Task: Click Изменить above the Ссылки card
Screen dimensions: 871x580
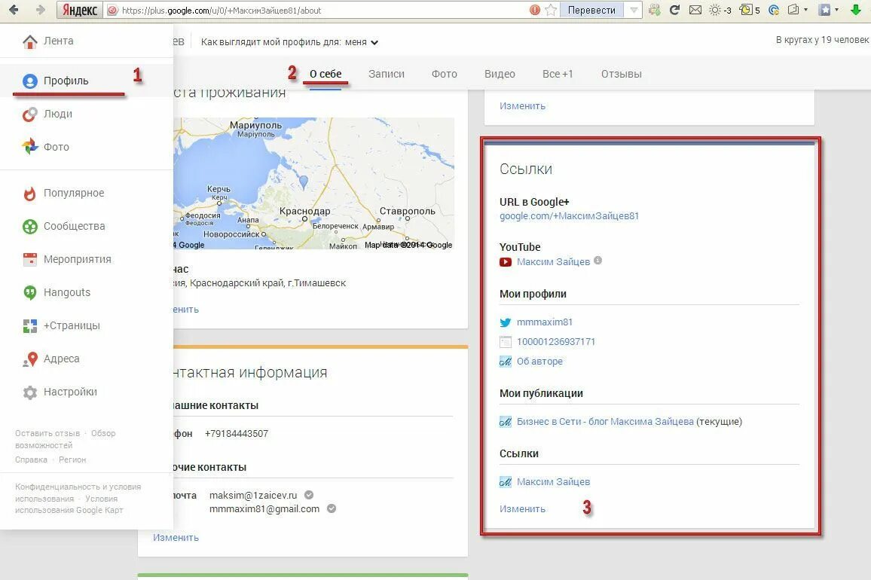Action: 522,106
